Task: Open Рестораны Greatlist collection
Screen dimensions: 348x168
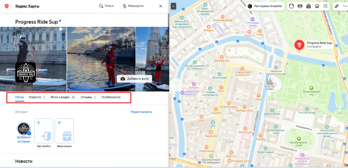Action: point(265,6)
